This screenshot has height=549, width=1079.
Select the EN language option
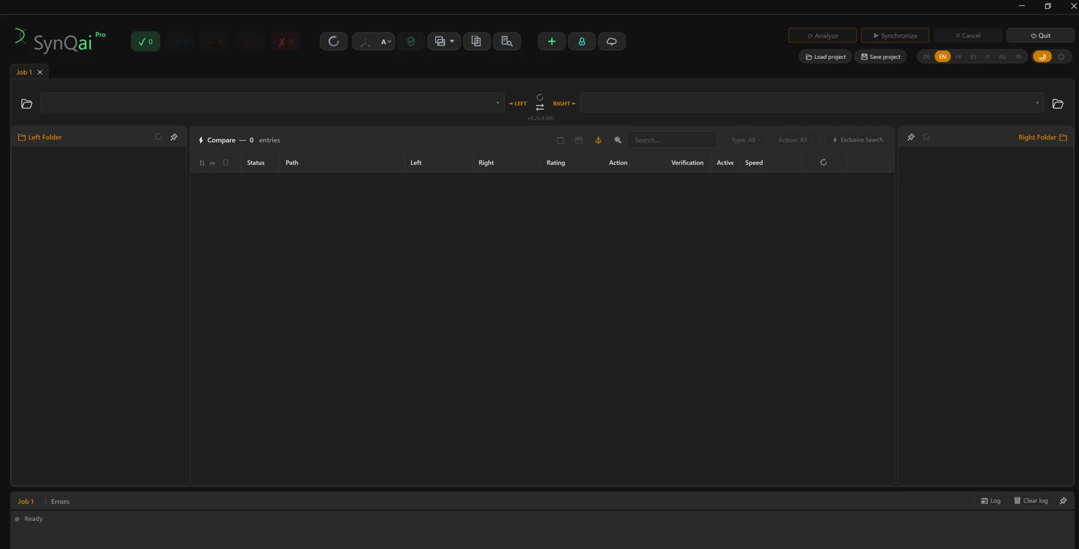(942, 56)
